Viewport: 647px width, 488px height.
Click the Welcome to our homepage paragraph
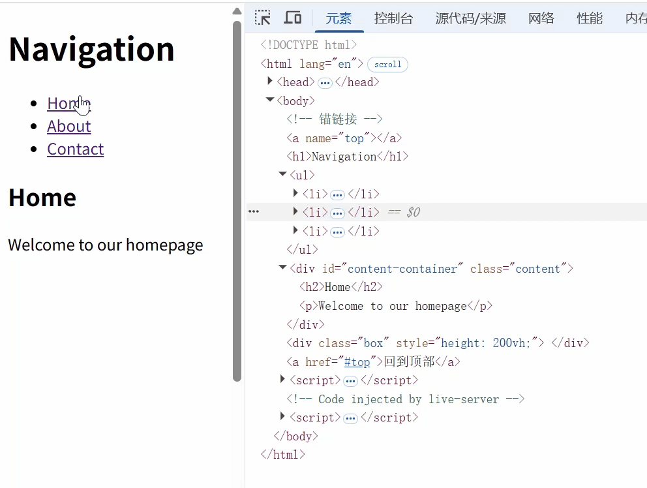(106, 245)
